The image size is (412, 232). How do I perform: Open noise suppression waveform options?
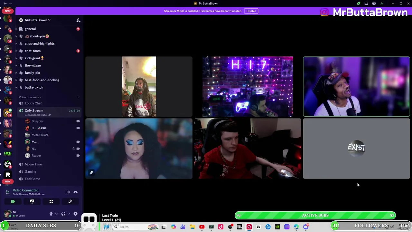68,192
